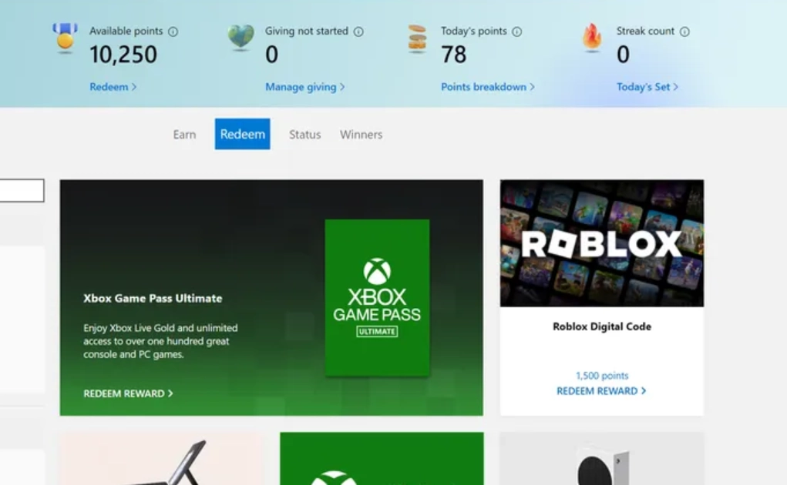
Task: Click the 10,250 available points value
Action: 123,54
